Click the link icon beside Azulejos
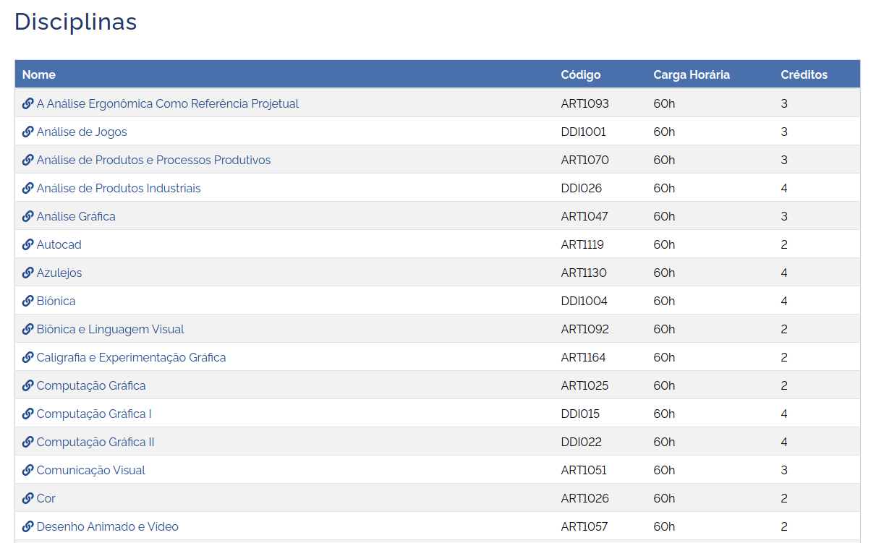The width and height of the screenshot is (876, 543). [28, 273]
